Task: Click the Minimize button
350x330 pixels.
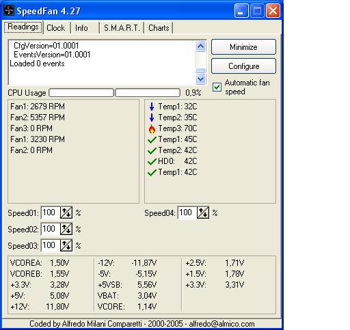Action: click(x=243, y=47)
